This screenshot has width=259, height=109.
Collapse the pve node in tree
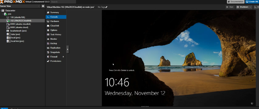3,14
